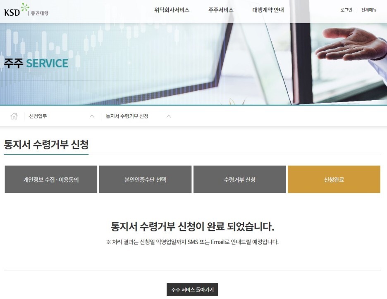
Task: Go to home via breadcrumb house icon
Action: pyautogui.click(x=14, y=116)
